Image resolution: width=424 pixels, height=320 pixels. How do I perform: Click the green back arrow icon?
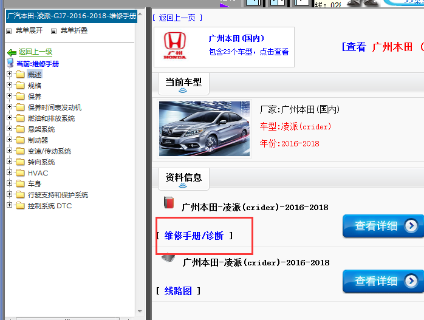pos(12,52)
